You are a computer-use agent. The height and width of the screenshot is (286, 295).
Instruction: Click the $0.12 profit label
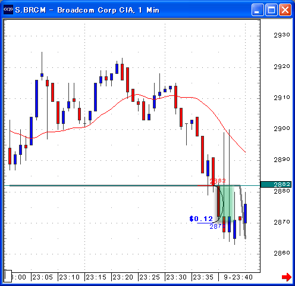point(201,219)
